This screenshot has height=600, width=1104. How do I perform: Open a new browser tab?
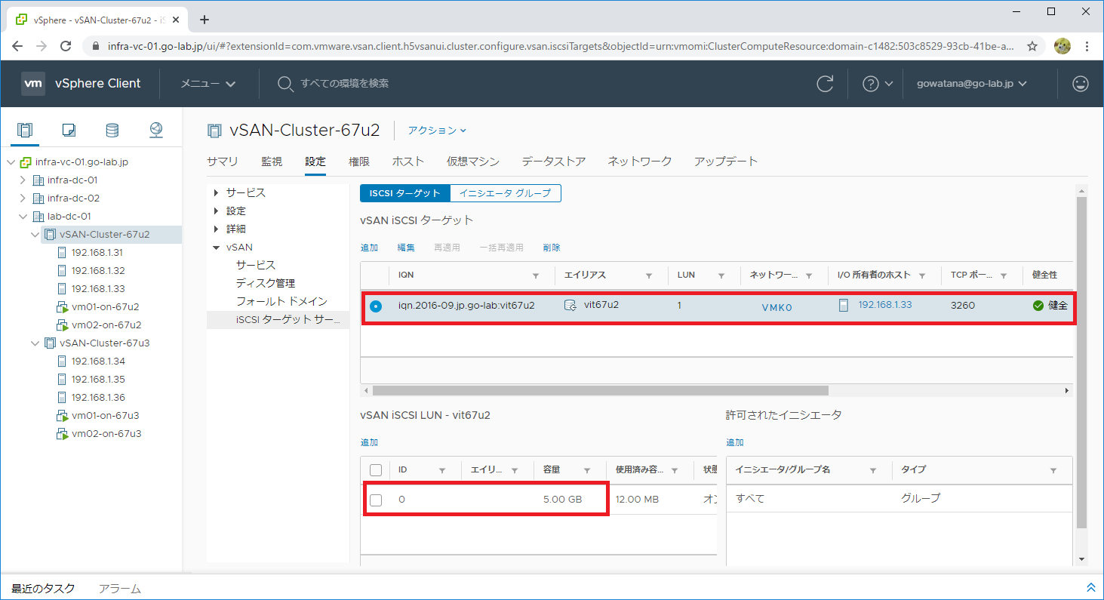click(205, 20)
